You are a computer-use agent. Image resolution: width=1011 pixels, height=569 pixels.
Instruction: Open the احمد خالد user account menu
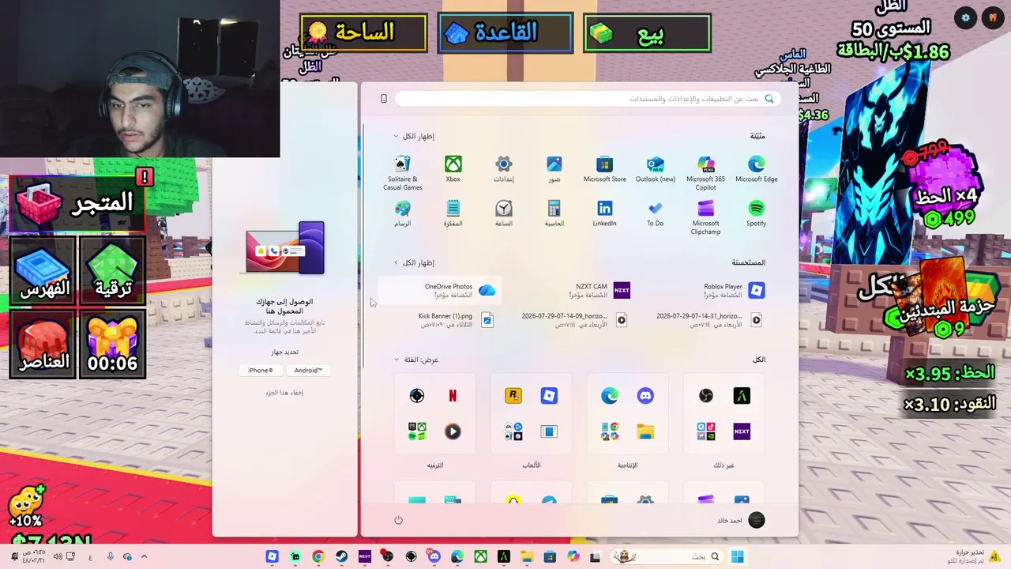(741, 520)
